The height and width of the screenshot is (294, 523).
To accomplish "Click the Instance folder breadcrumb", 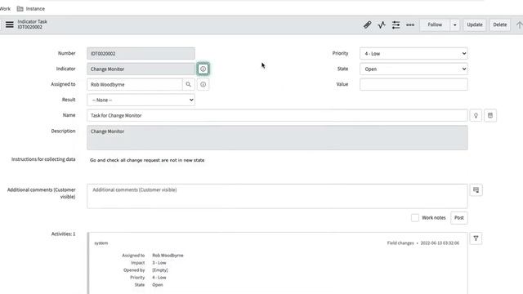I will pyautogui.click(x=31, y=9).
